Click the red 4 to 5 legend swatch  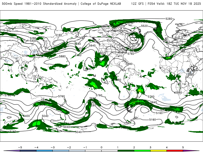click(175, 151)
